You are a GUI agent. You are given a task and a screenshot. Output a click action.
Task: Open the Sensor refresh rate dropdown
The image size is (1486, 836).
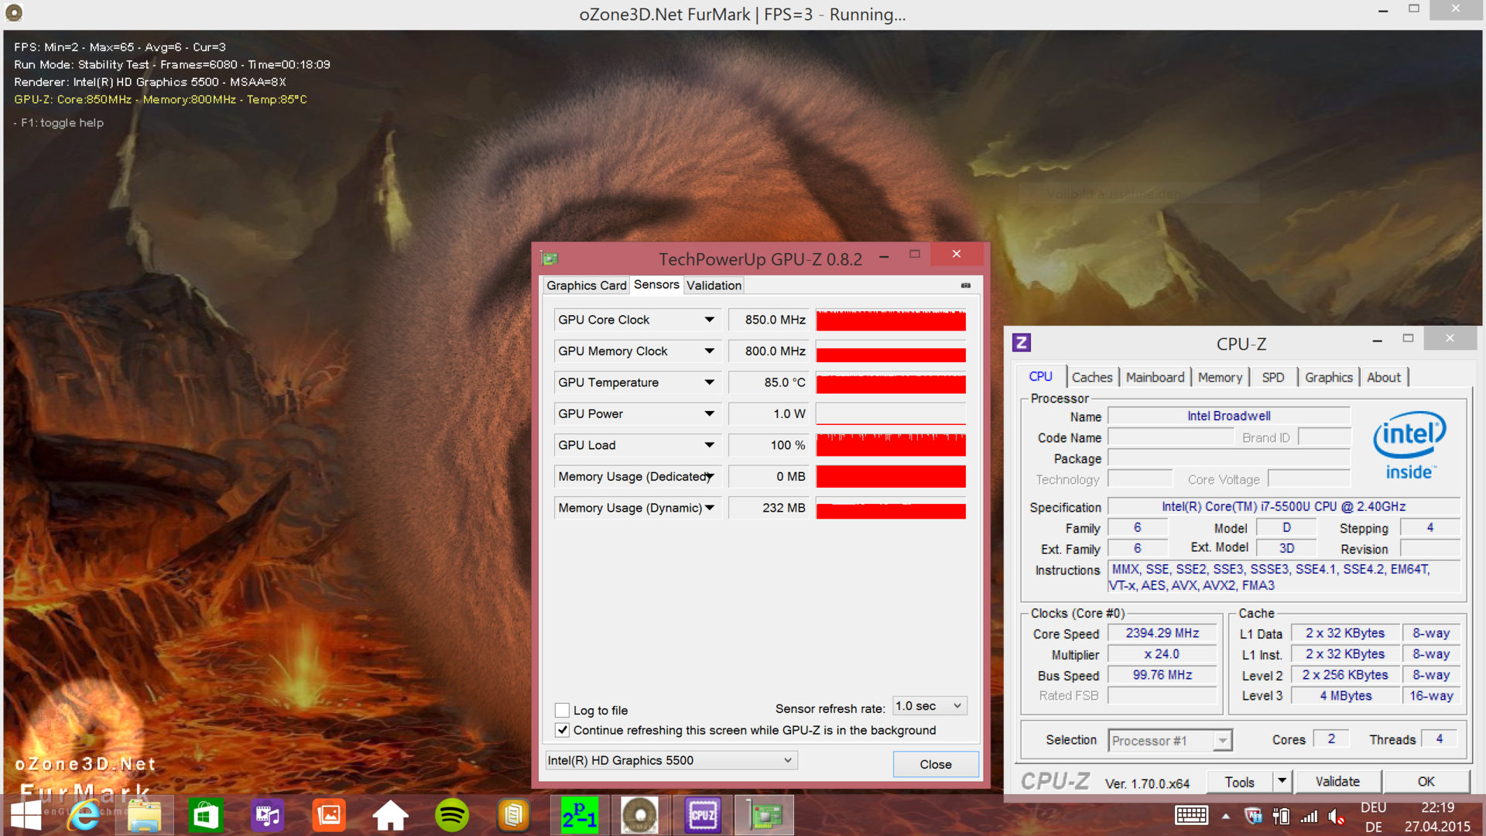tap(930, 706)
